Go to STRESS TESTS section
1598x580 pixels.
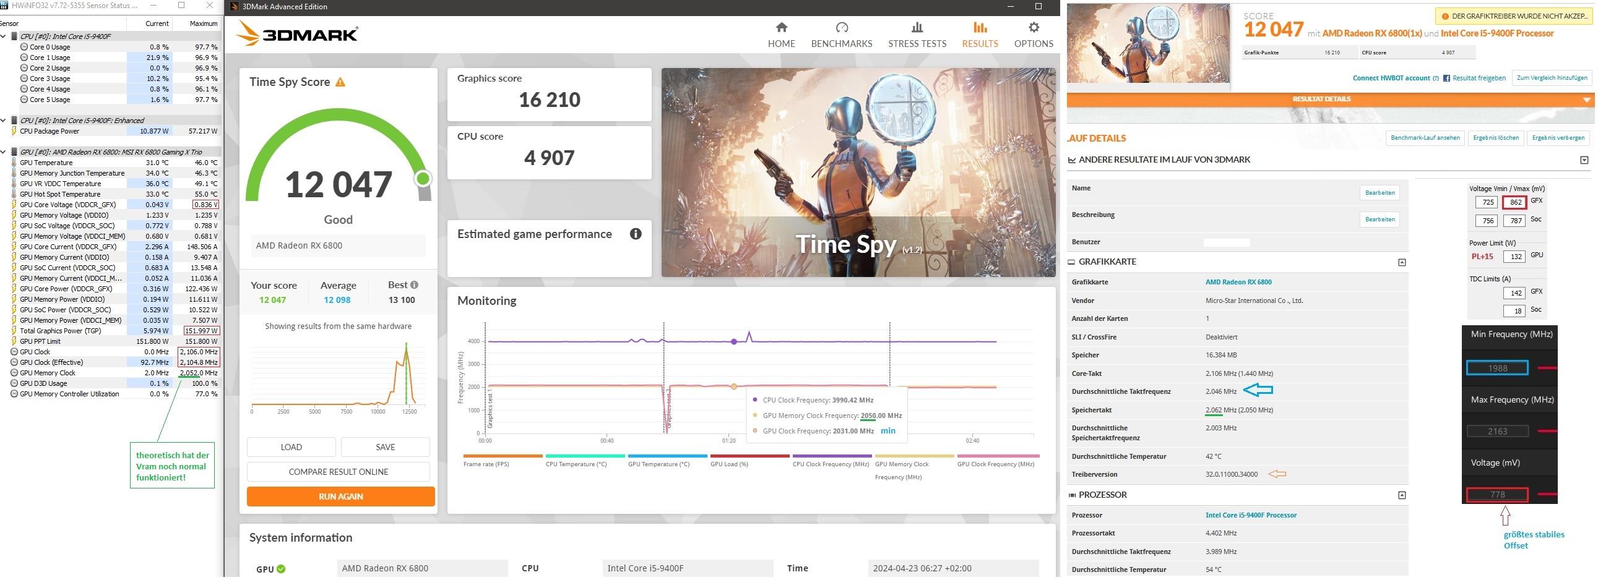[917, 35]
